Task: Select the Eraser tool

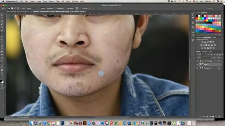Action: coord(2,45)
